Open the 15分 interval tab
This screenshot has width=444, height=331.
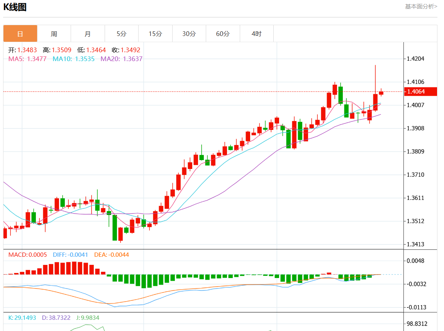pyautogui.click(x=155, y=34)
